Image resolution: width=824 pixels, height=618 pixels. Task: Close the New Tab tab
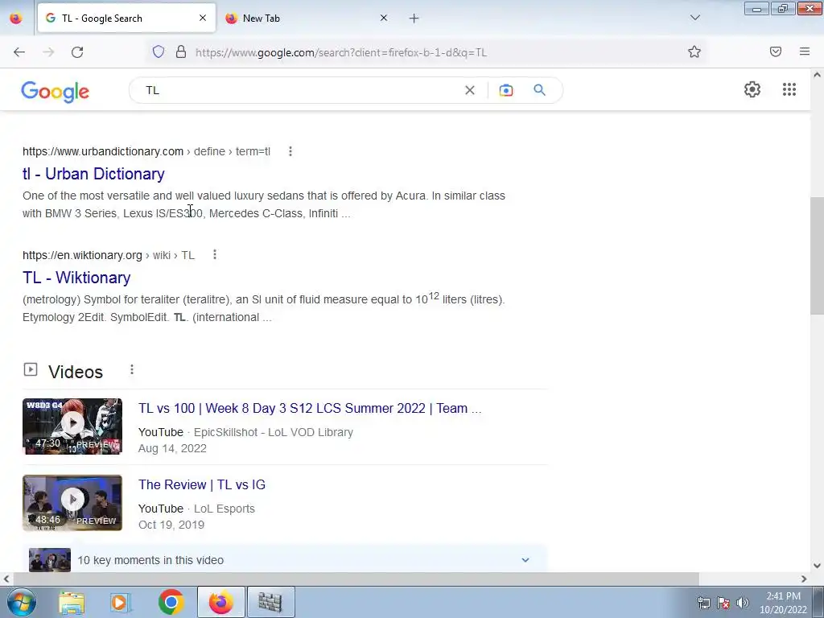pyautogui.click(x=384, y=18)
